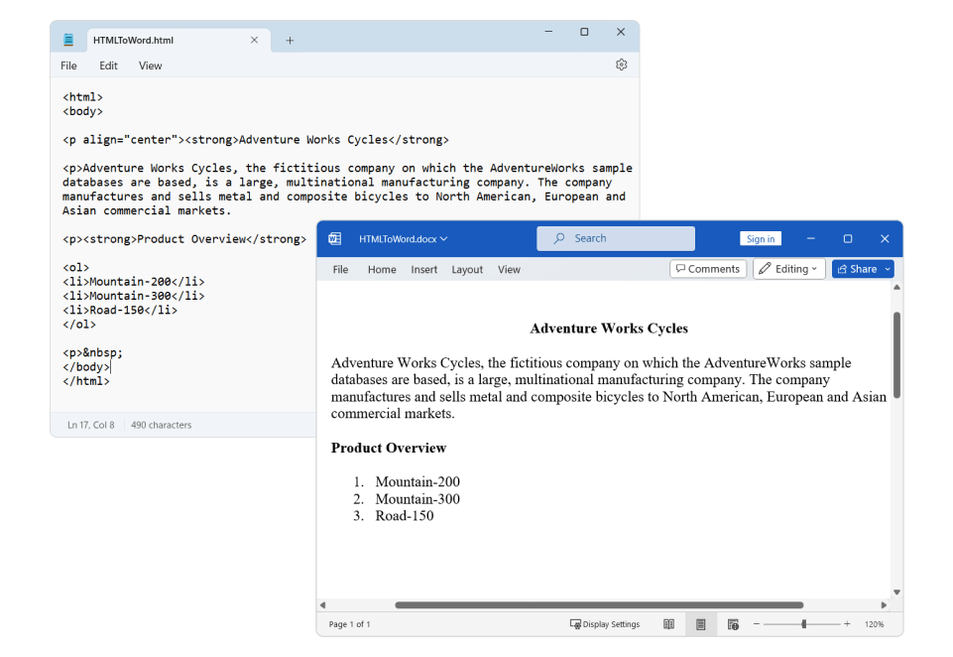Viewport: 953px width, 657px height.
Task: Minimize the Word window
Action: (811, 238)
